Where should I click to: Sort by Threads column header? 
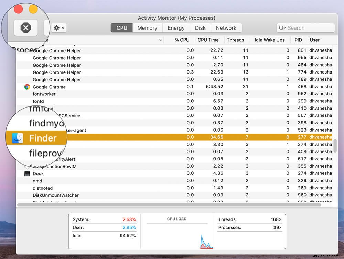(235, 40)
